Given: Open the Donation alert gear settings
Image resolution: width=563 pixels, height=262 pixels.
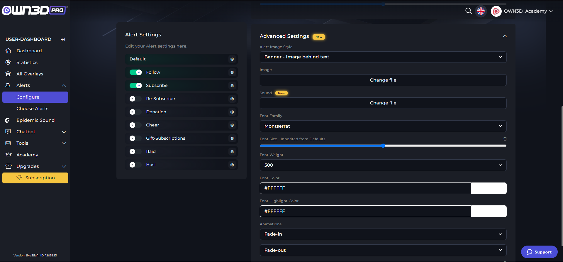Looking at the screenshot, I should 232,112.
